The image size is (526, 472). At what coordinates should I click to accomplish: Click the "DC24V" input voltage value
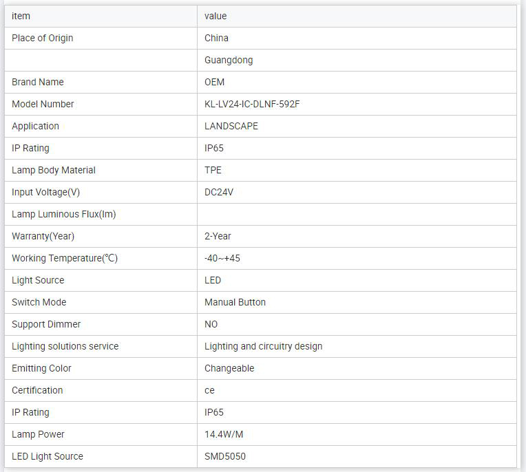click(x=219, y=192)
